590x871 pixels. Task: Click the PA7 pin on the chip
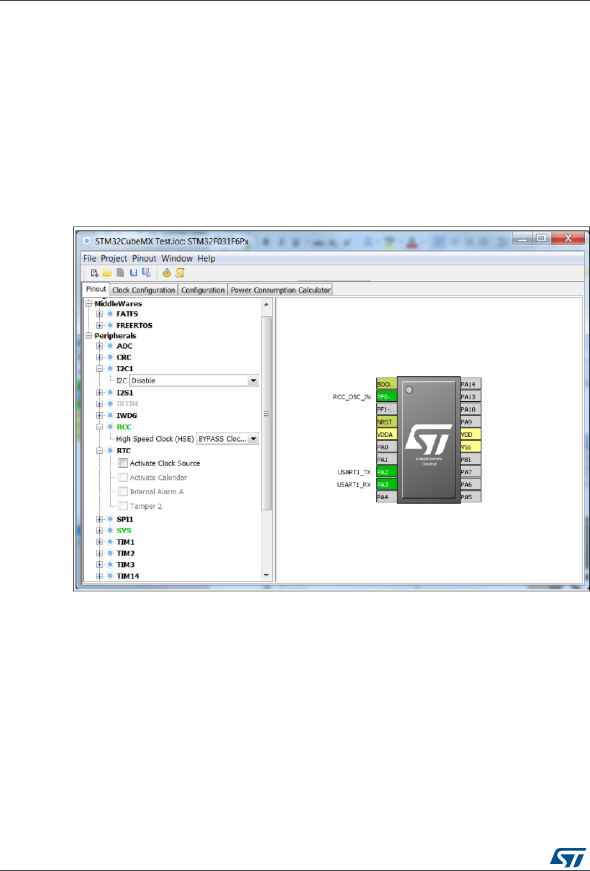click(470, 472)
